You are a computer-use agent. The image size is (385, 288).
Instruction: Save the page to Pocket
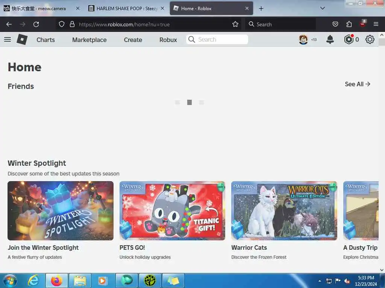[335, 24]
